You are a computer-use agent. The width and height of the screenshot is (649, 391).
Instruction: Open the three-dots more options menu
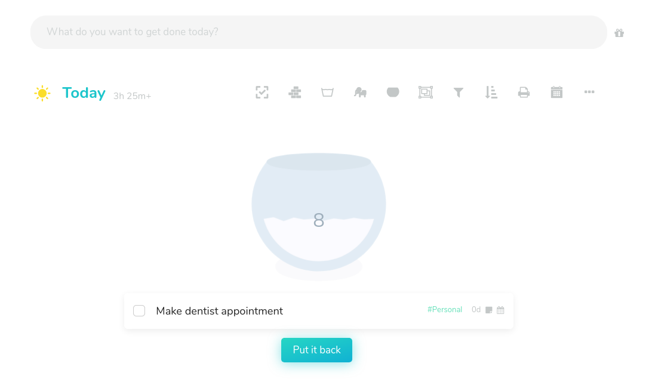(x=589, y=92)
